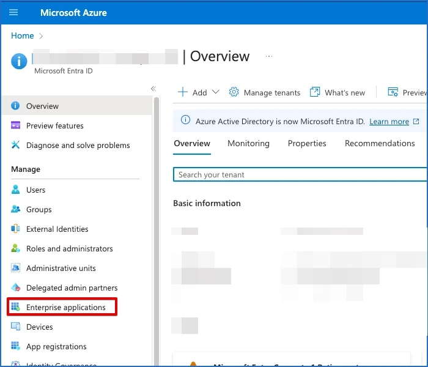
Task: Click the What's new button
Action: (338, 92)
